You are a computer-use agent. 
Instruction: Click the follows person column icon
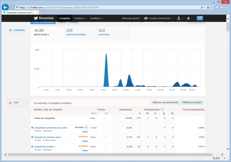(x=164, y=113)
